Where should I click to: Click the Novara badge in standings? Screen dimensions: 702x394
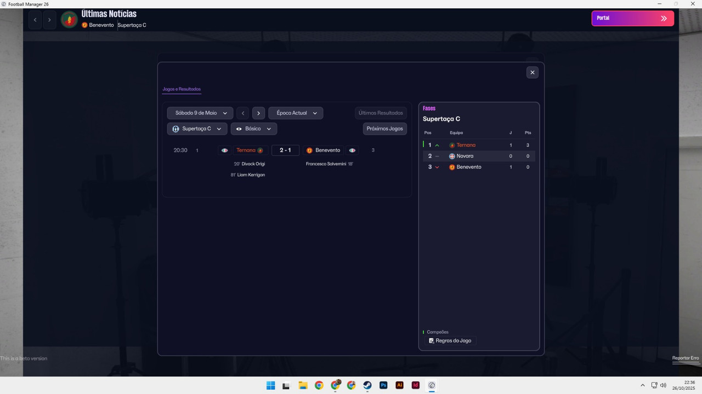click(452, 156)
